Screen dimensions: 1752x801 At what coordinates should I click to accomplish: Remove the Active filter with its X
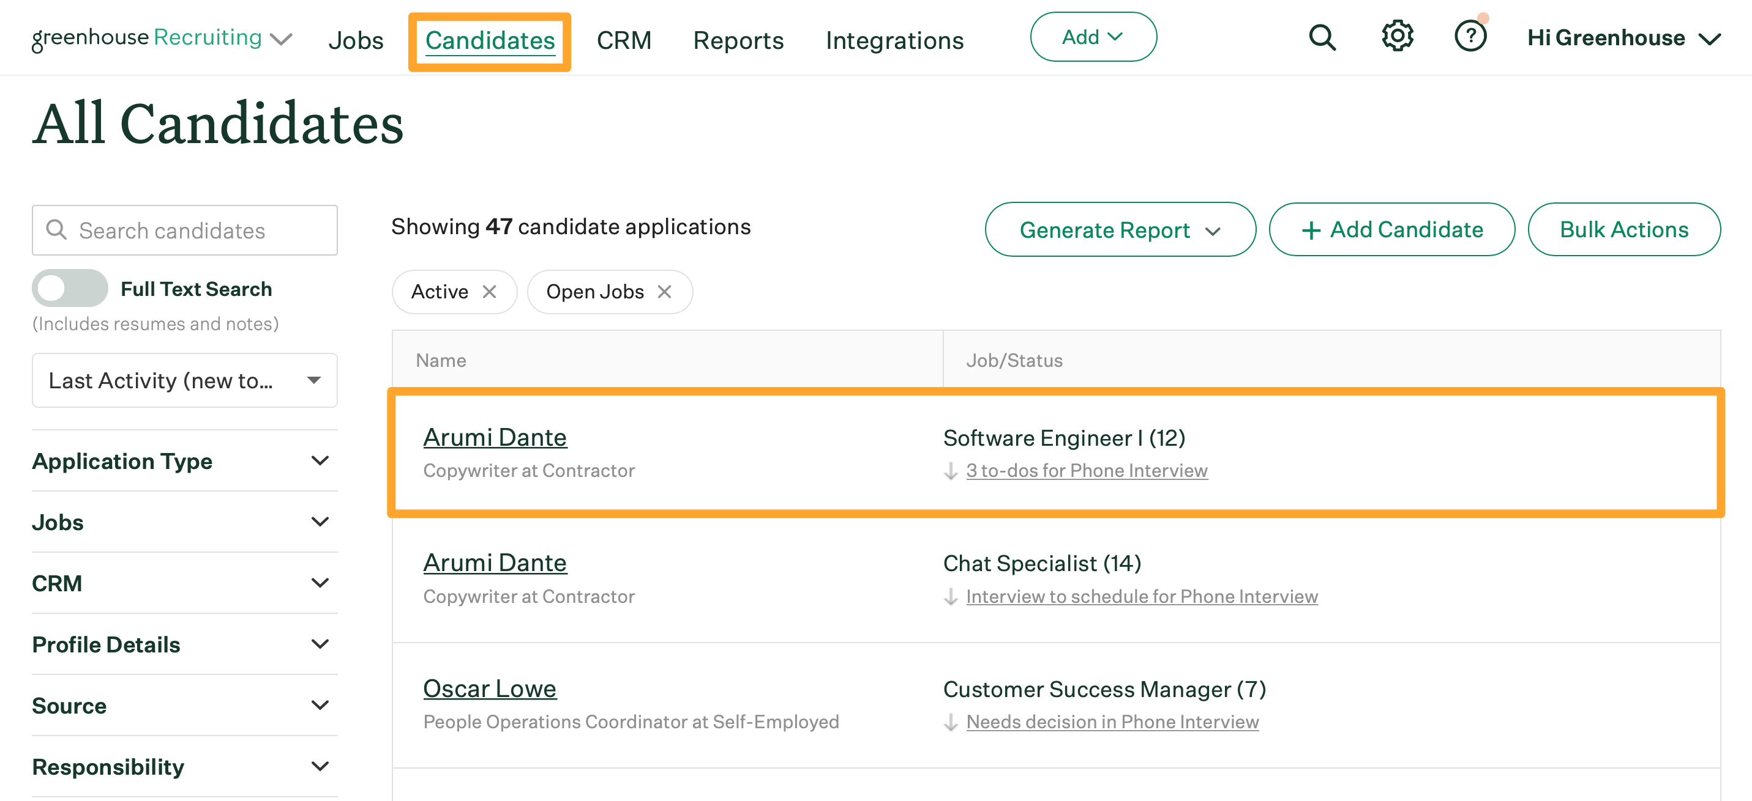[x=489, y=292]
